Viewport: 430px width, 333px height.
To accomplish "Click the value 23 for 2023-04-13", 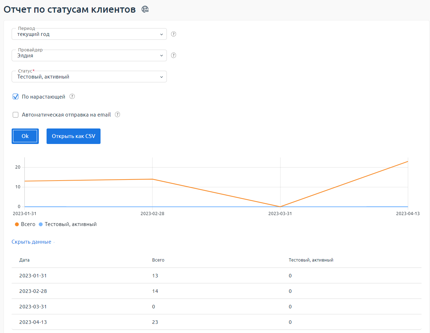I will point(155,322).
